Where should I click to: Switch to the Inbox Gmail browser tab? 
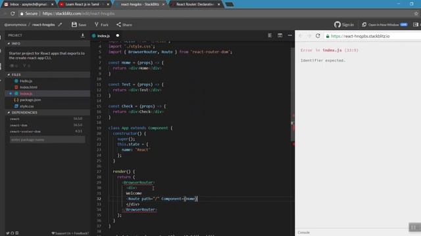coord(28,5)
